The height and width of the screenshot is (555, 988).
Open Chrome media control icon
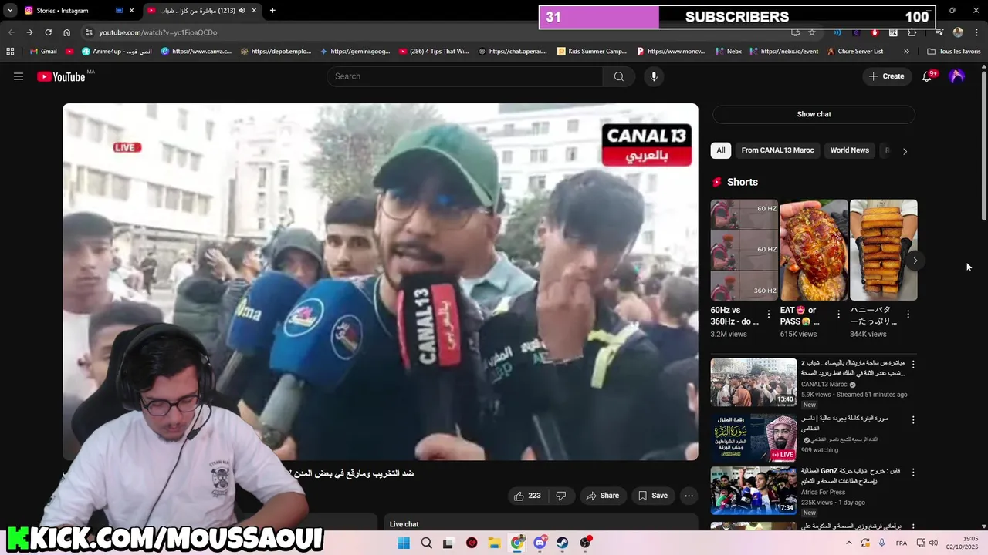pos(939,32)
